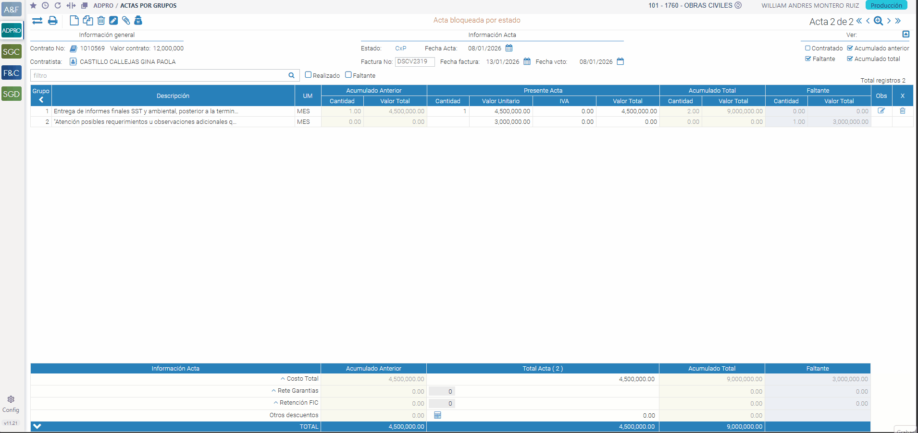
Task: Open the ADPRO module in sidebar
Action: 12,30
